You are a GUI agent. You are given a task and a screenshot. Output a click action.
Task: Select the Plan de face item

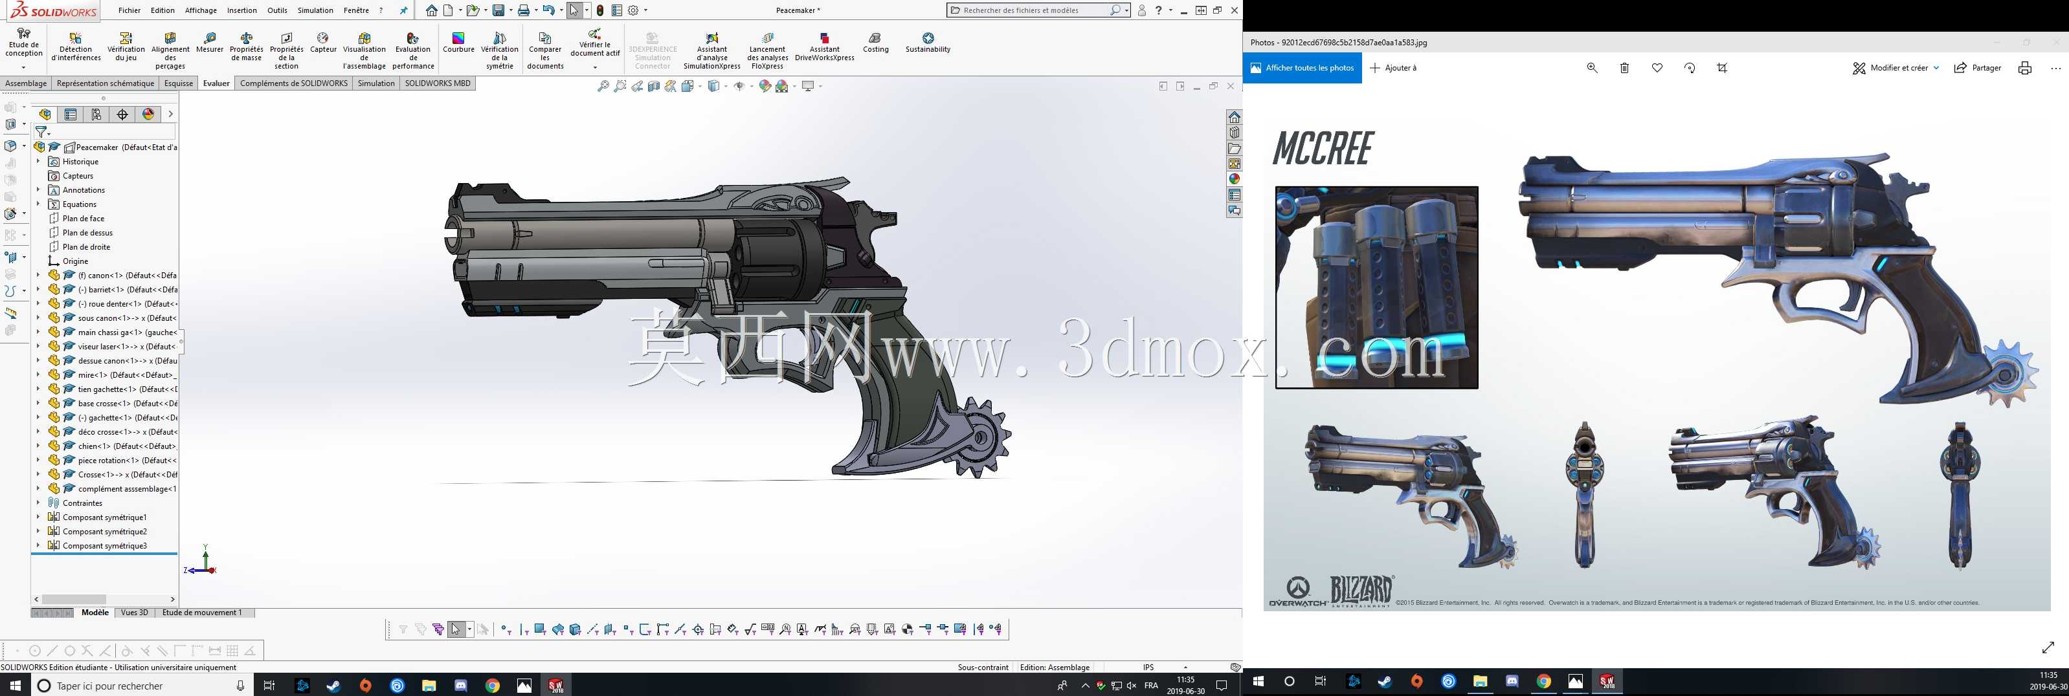[84, 219]
